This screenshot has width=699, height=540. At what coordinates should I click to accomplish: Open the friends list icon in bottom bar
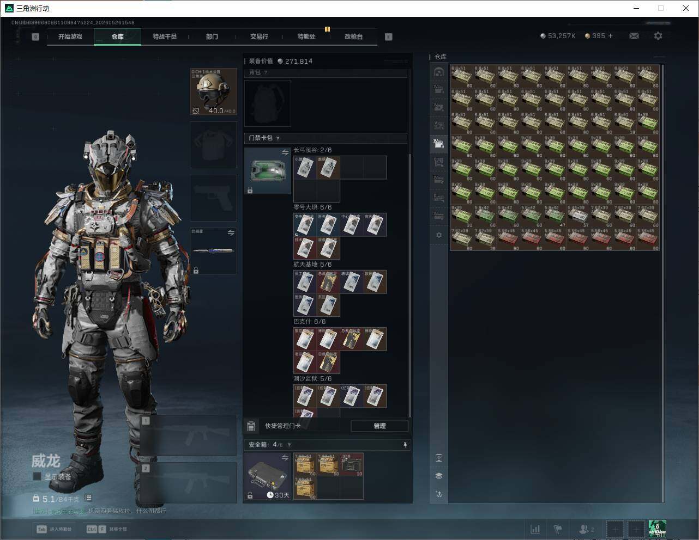[586, 529]
